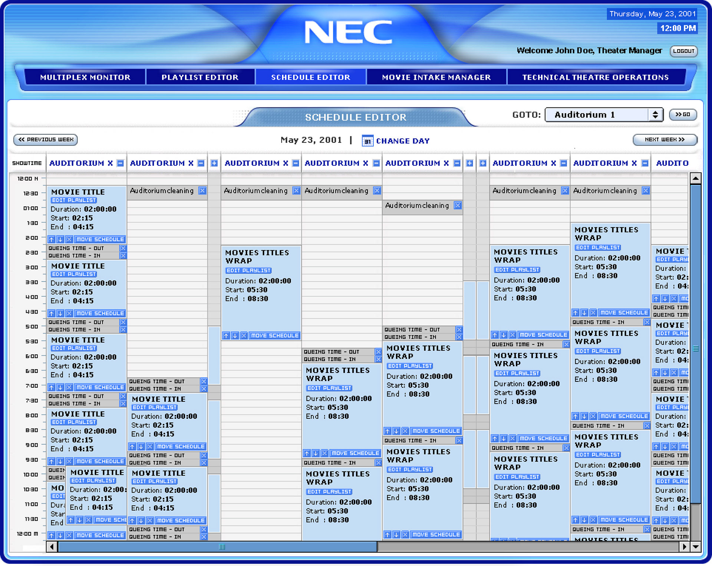Move down the first column's 12:30 movie block
This screenshot has width=712, height=566.
[x=60, y=239]
